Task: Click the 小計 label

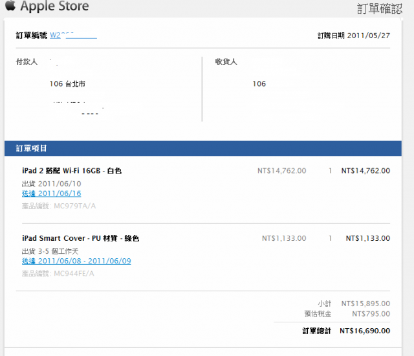Action: coord(325,304)
